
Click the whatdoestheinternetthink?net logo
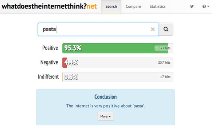49,6
